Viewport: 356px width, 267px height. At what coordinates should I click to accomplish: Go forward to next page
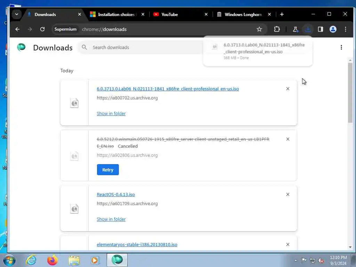[30, 29]
